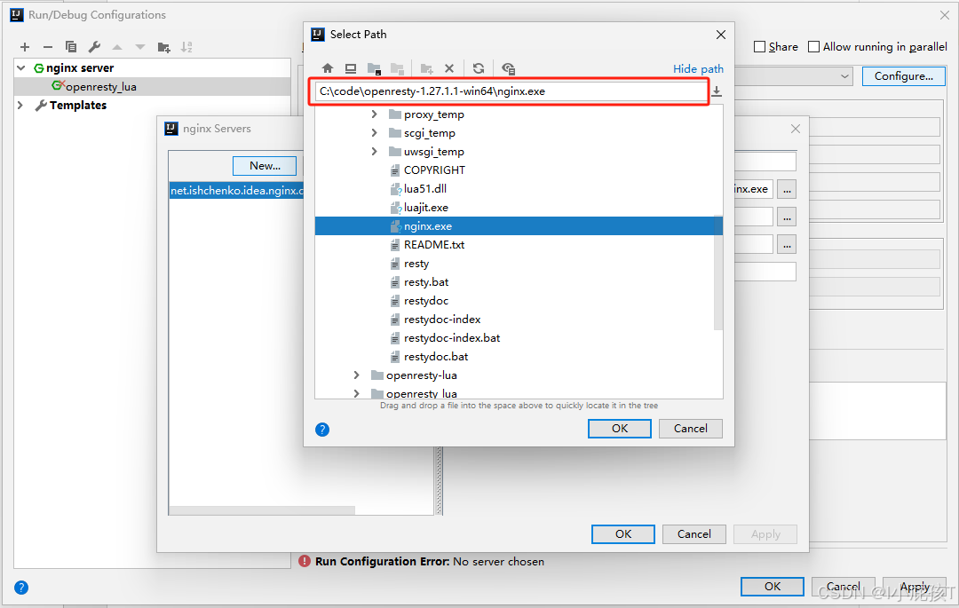Select net.ishchenko.idea.nginx server entry

click(237, 191)
